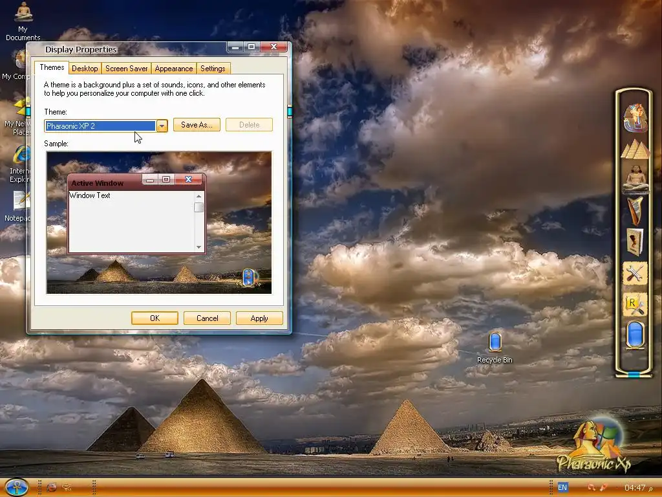Switch to the Themes tab
The image size is (662, 497).
tap(52, 67)
